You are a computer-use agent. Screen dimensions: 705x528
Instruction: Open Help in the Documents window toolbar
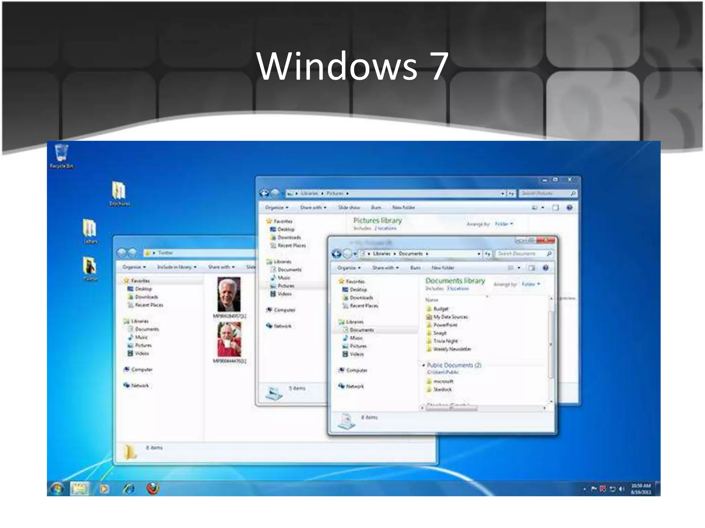(546, 268)
